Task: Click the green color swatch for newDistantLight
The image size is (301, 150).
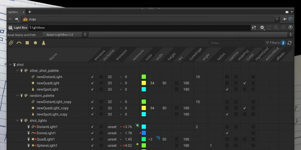Action: pos(143,76)
